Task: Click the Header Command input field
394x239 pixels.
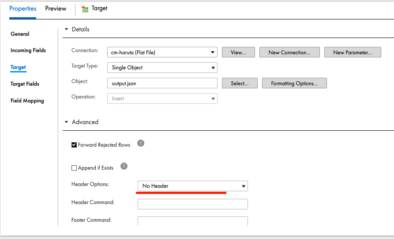Action: click(193, 204)
